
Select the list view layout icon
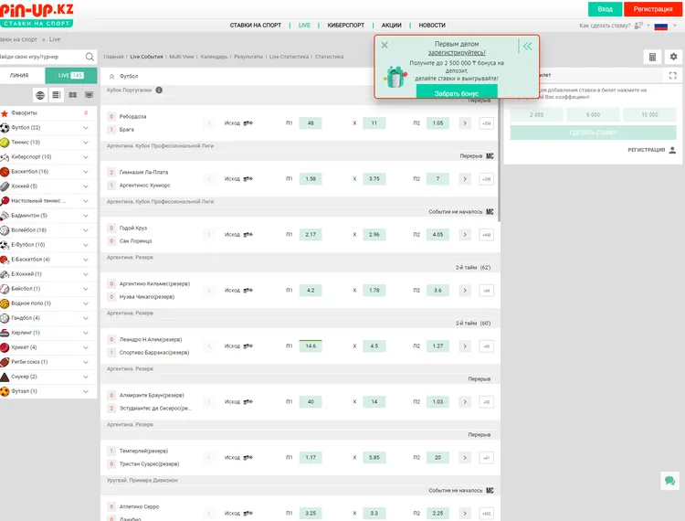point(57,95)
